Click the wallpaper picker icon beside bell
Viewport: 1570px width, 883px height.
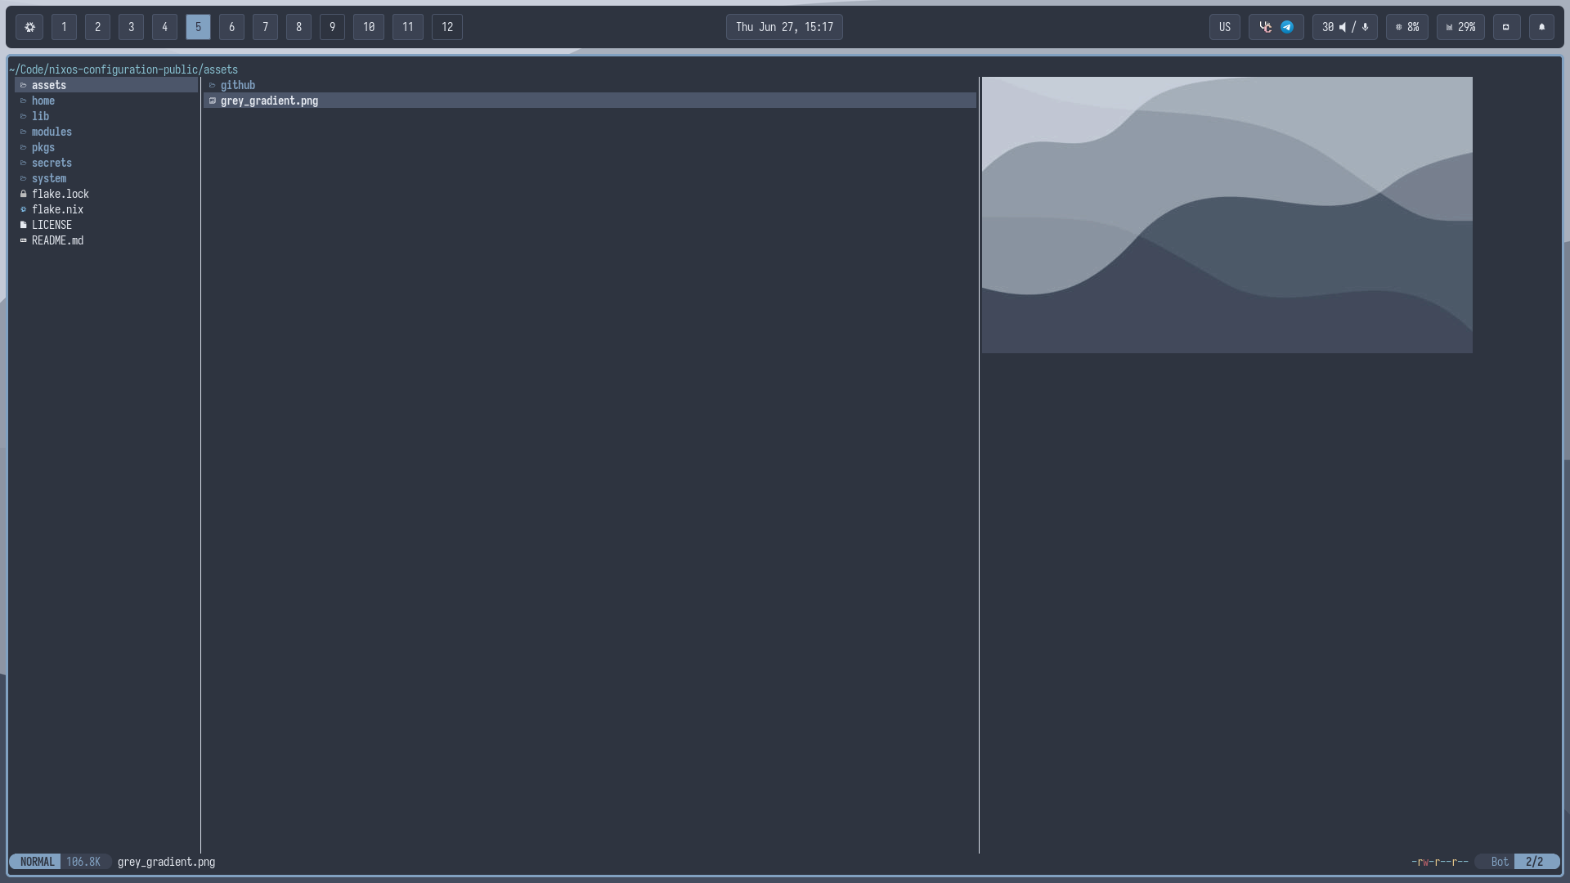[x=1506, y=27]
